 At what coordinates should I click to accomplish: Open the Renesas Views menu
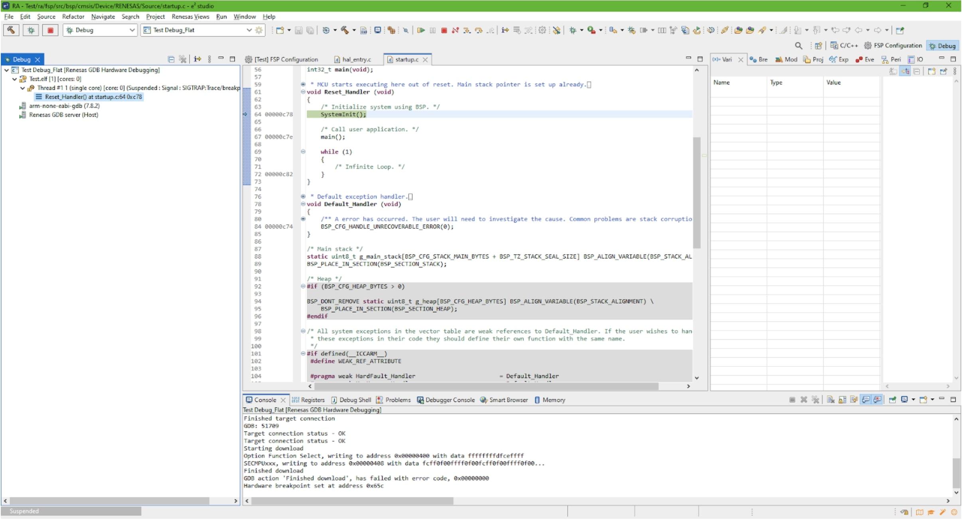(190, 17)
